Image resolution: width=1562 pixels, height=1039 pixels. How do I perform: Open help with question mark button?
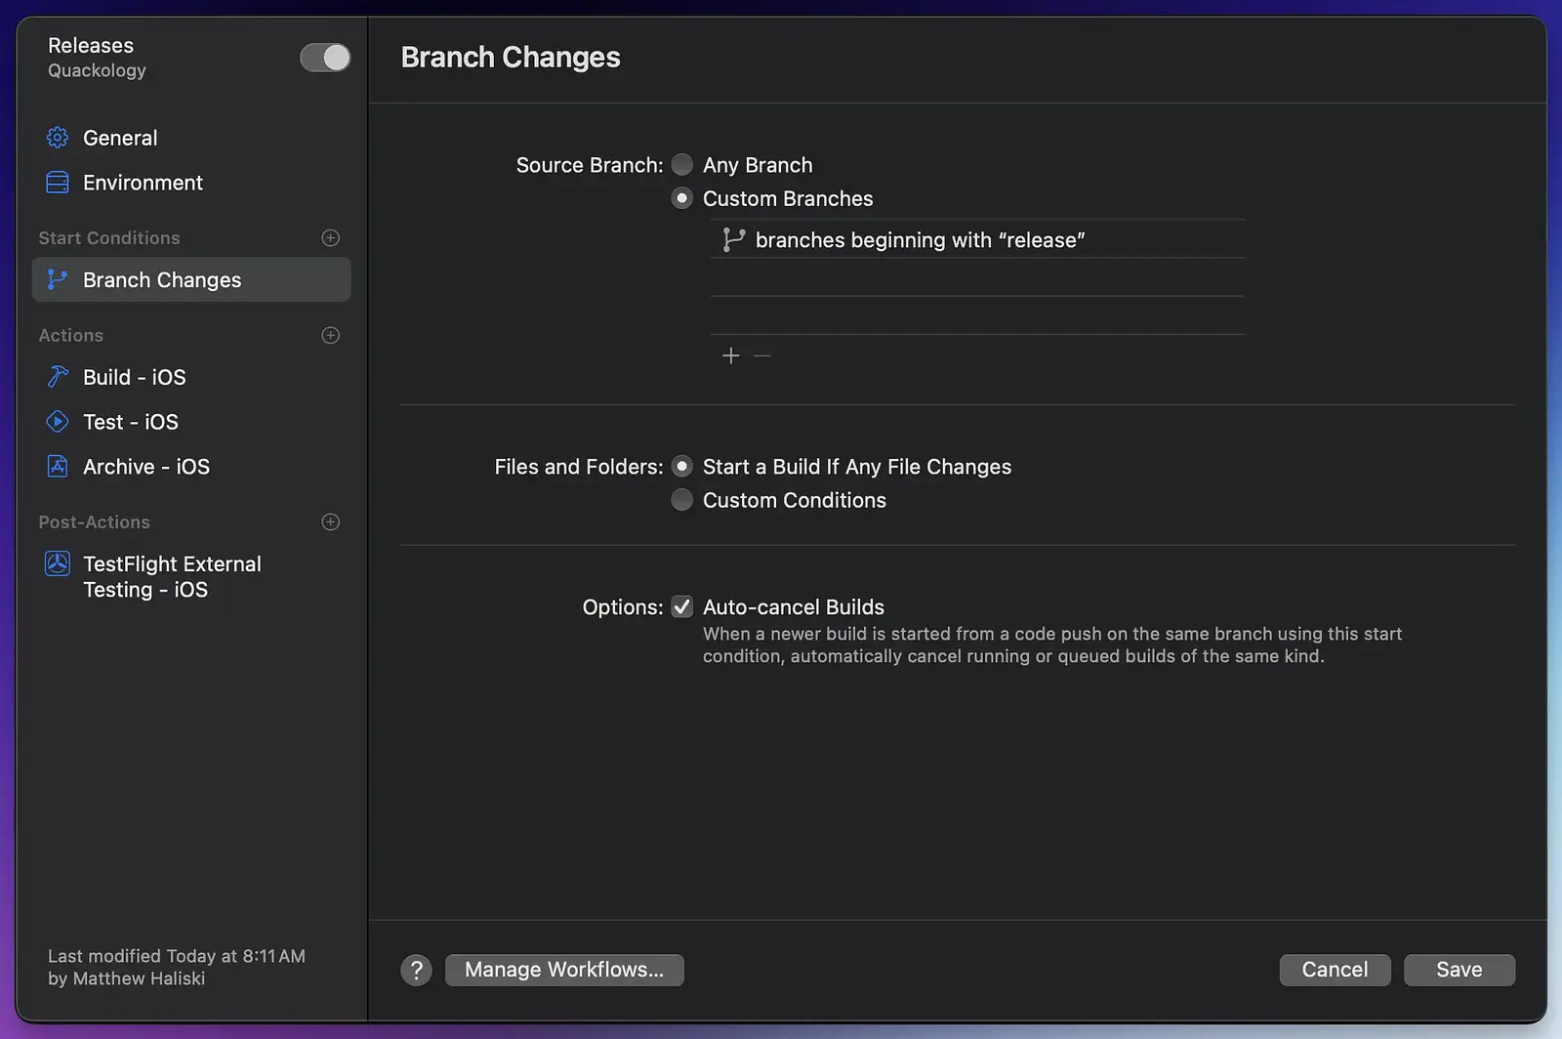[x=417, y=971]
